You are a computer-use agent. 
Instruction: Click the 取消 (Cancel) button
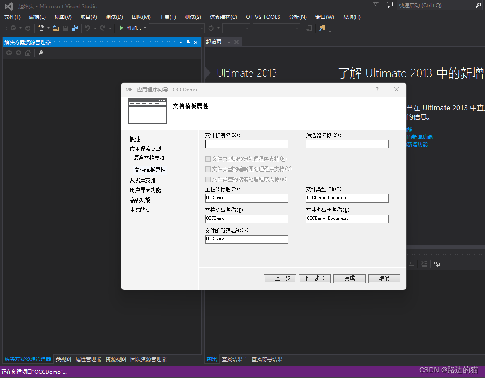click(x=384, y=278)
